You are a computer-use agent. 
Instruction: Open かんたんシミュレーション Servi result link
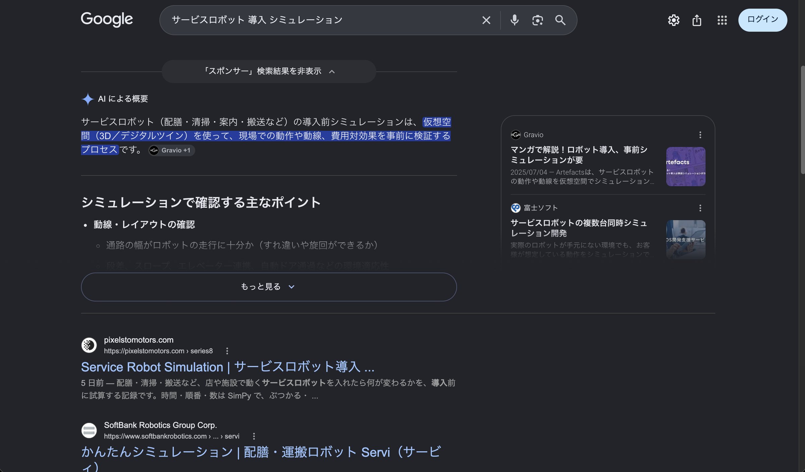[261, 458]
